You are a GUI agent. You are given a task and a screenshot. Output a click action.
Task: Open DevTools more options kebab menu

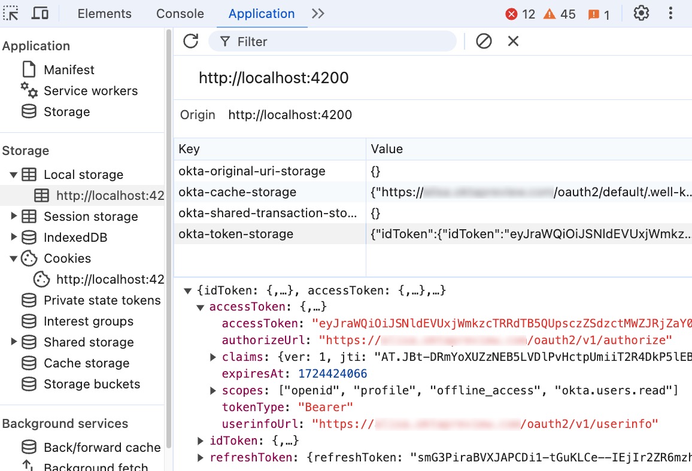[x=671, y=13]
